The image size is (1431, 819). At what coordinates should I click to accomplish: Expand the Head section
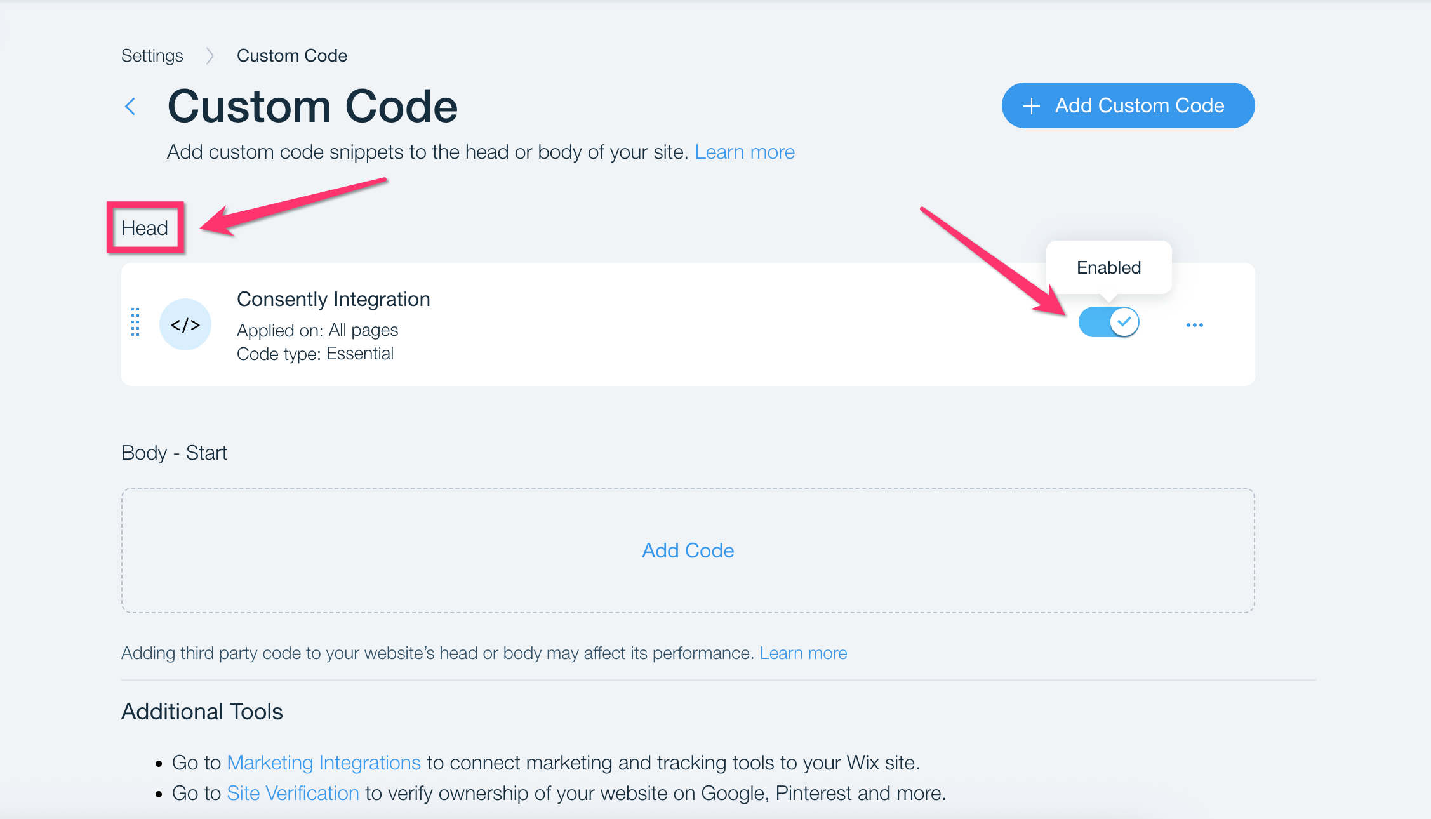145,227
